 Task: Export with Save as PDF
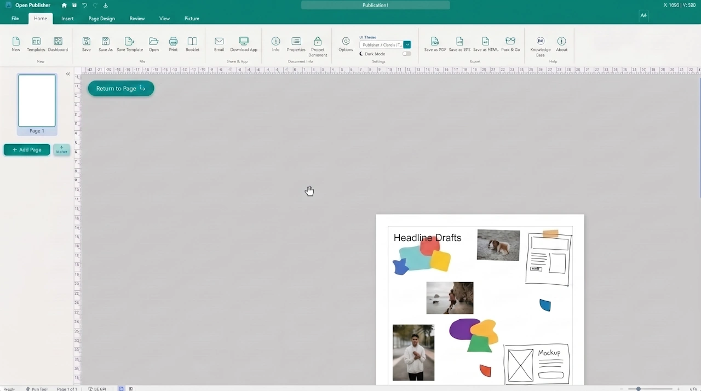pos(435,44)
